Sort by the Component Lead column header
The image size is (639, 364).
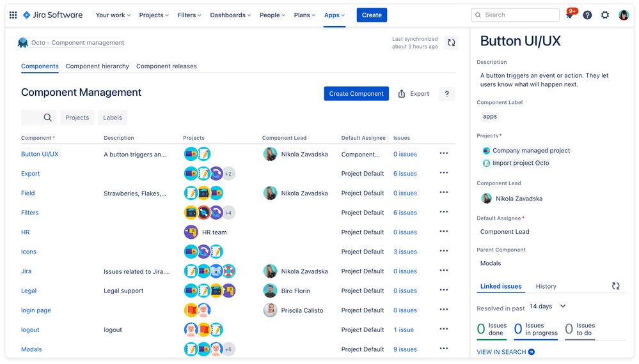286,138
